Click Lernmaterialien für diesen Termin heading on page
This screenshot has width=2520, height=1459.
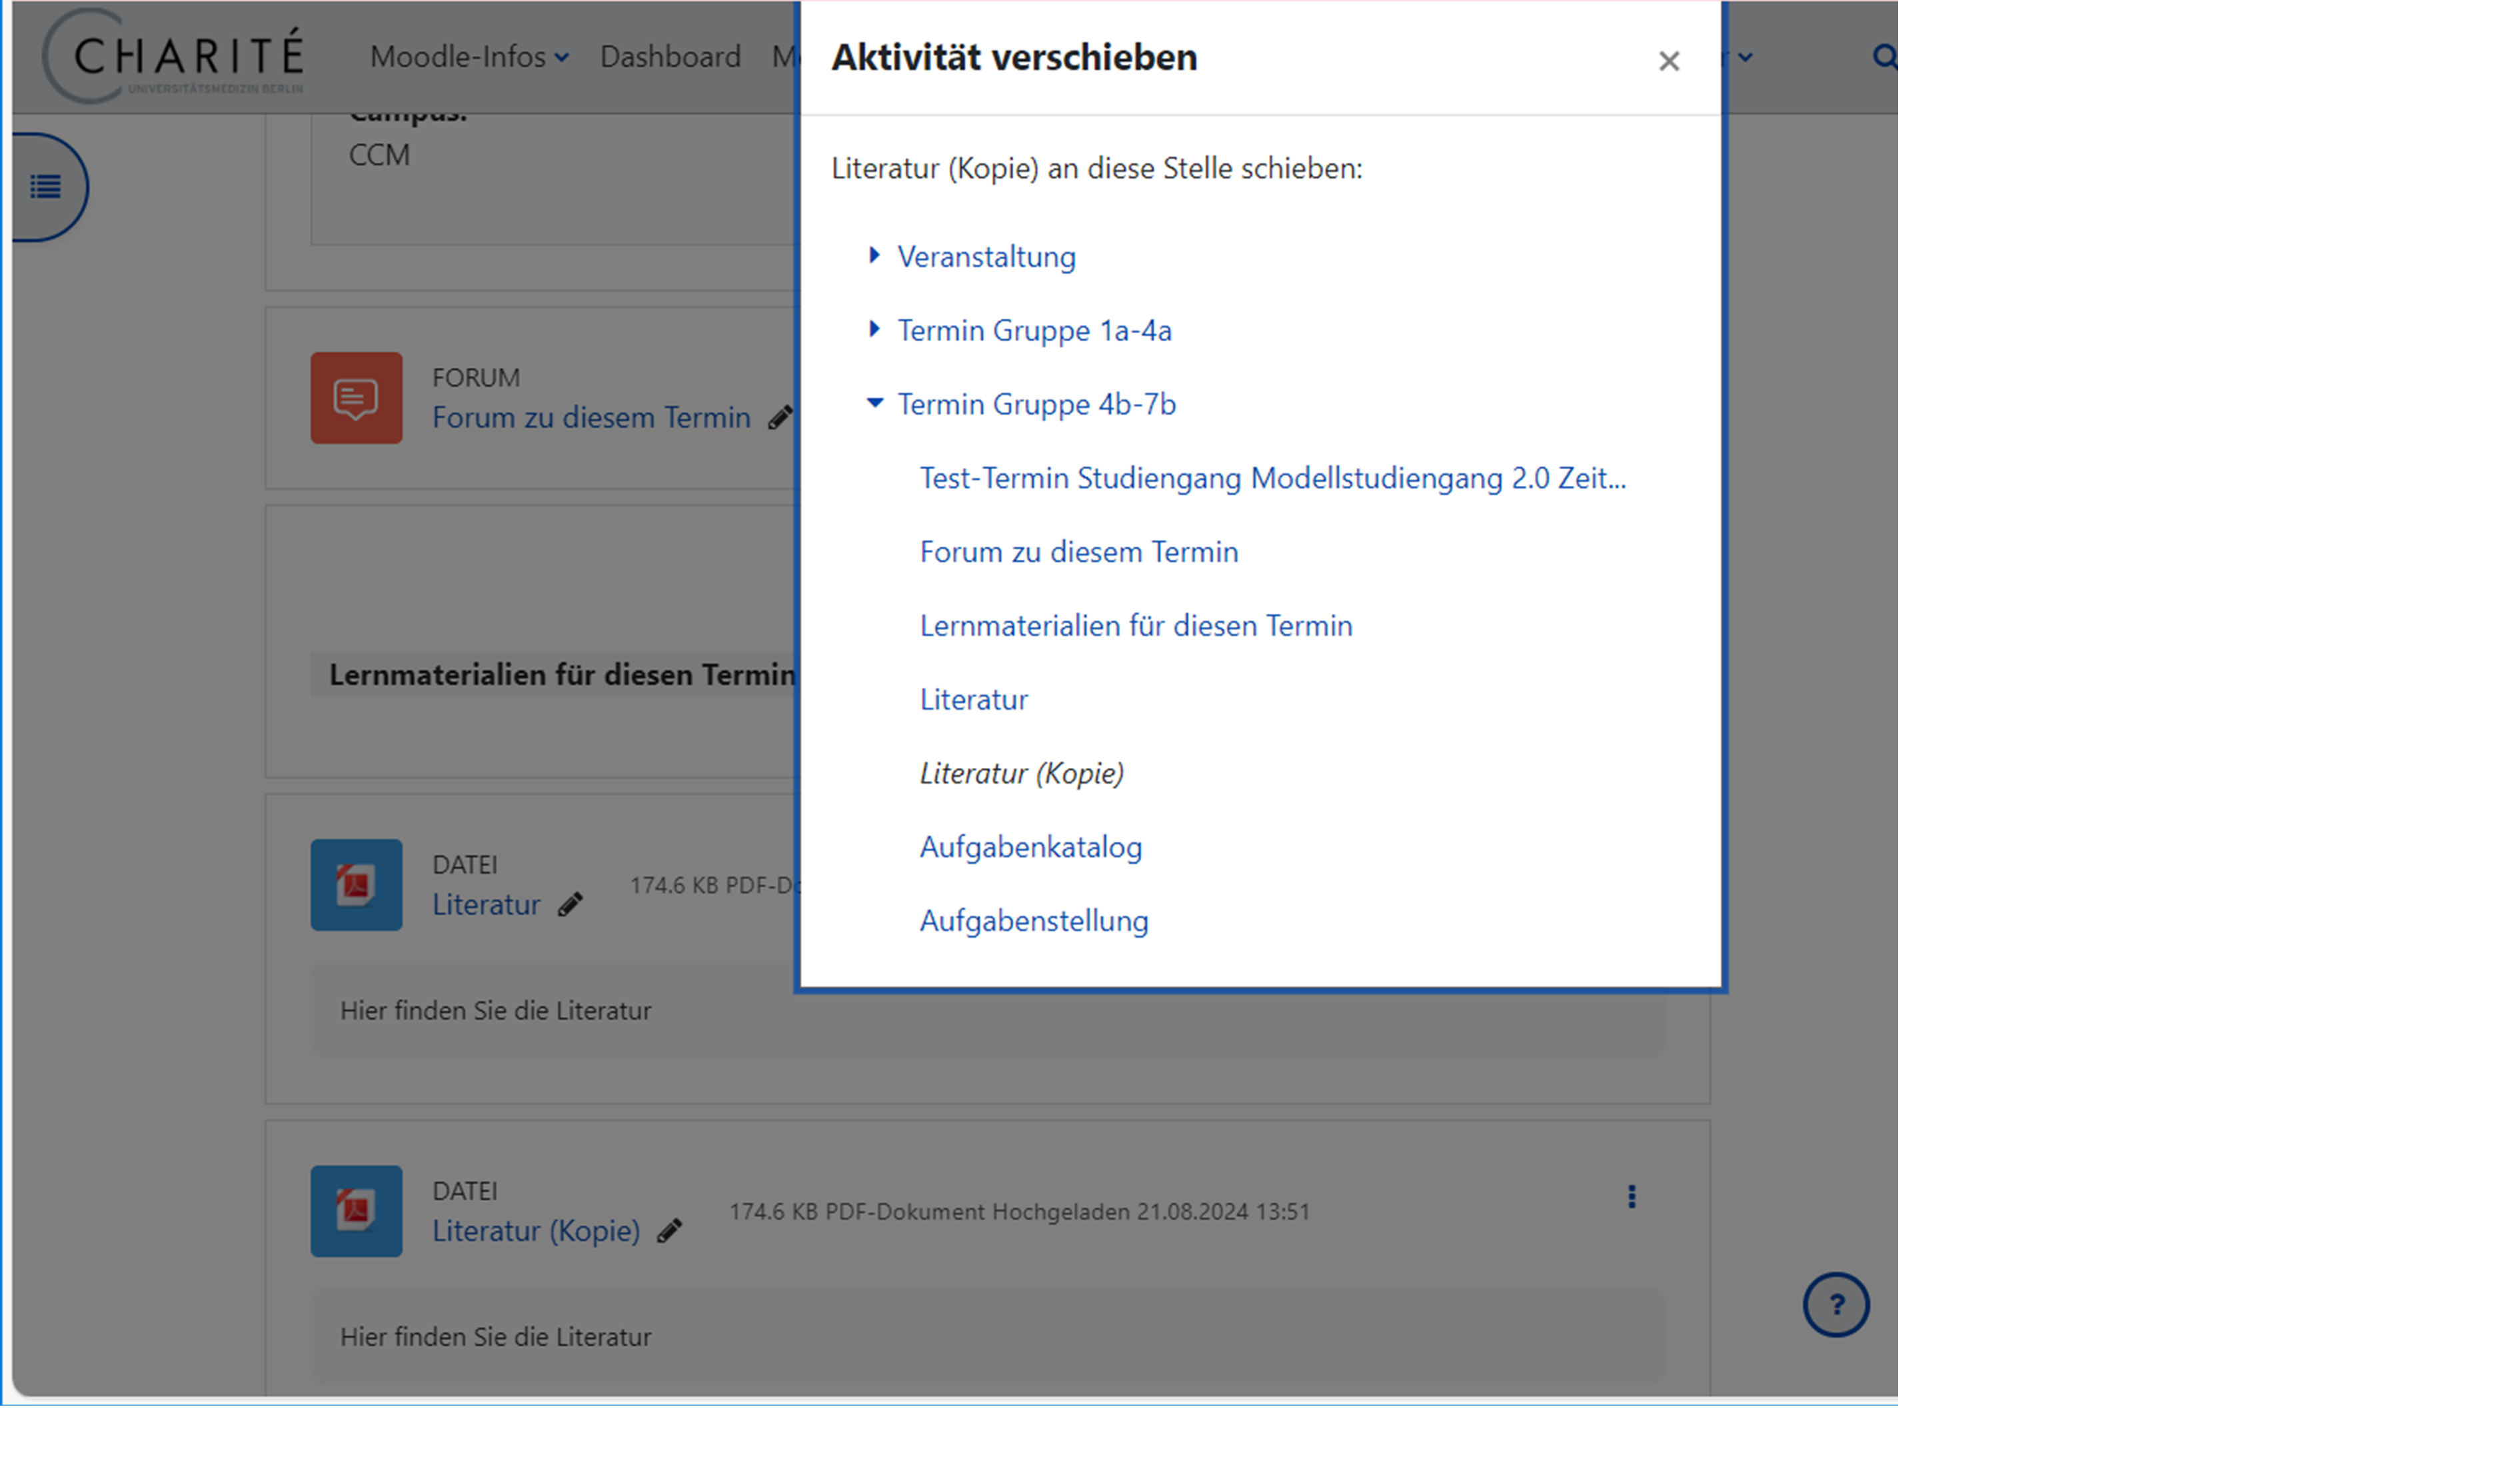(x=562, y=675)
